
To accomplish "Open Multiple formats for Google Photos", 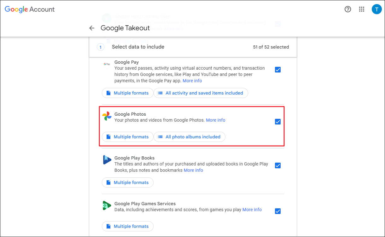I will point(127,137).
